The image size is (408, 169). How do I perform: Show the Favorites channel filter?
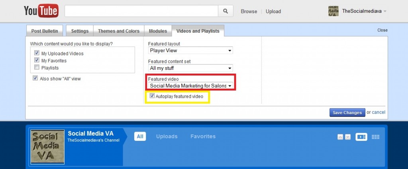point(203,136)
